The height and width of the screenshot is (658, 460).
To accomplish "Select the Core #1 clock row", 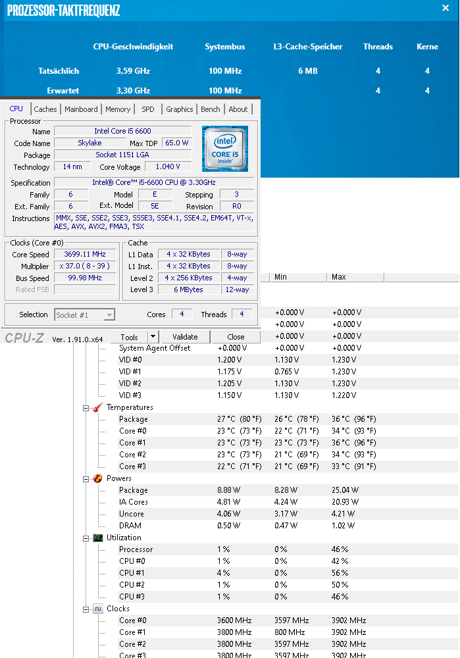I will tap(288, 632).
